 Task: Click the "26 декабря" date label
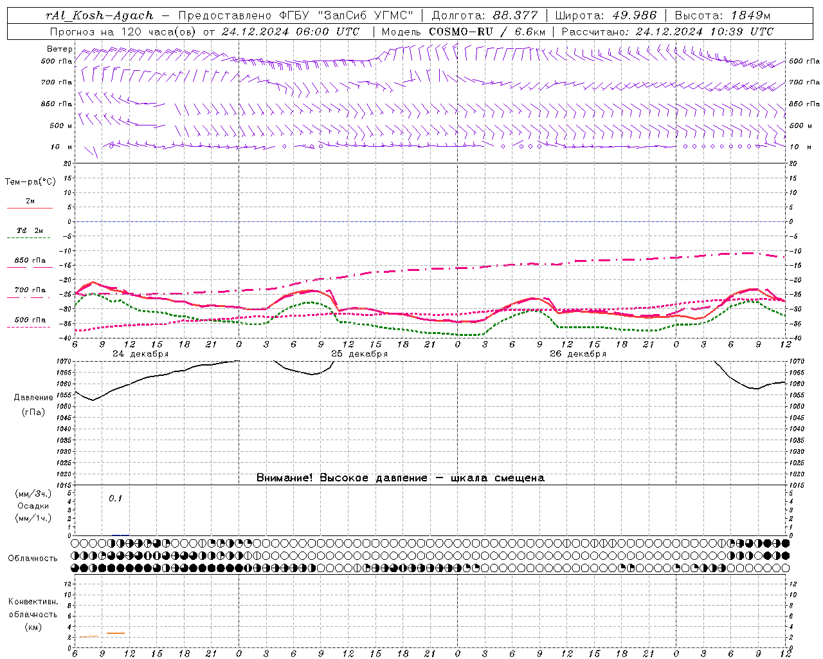point(577,354)
